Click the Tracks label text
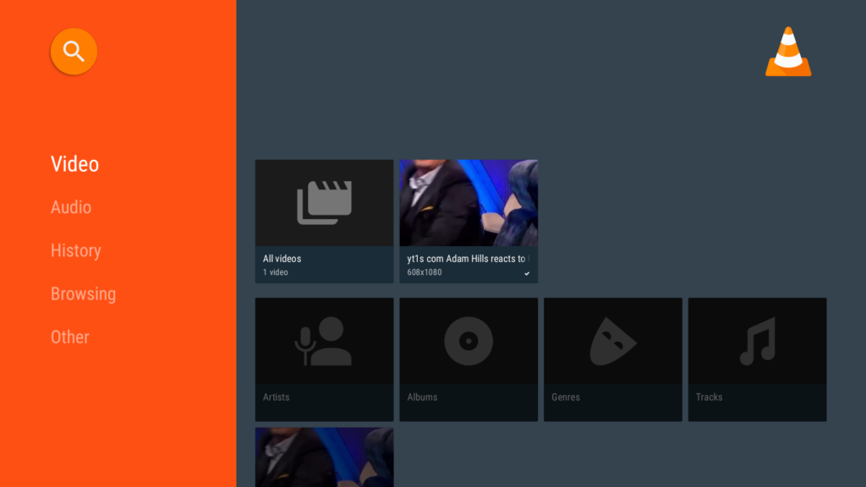Image resolution: width=866 pixels, height=487 pixels. [709, 397]
